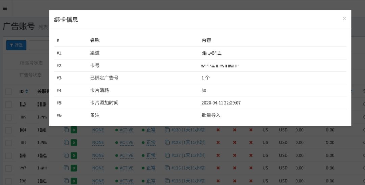Click the $0 card spend value
Image resolution: width=365 pixels, height=185 pixels.
(204, 90)
